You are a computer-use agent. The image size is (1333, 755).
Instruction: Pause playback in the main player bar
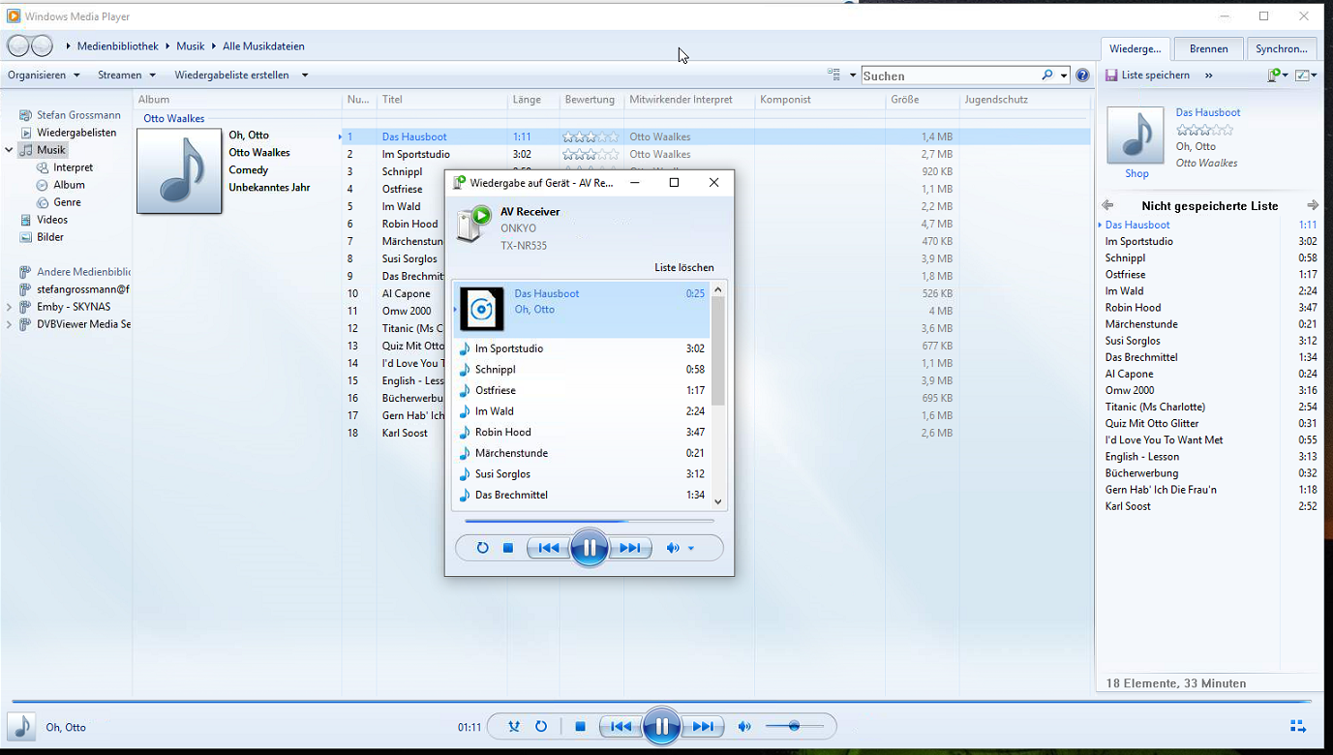[661, 725]
